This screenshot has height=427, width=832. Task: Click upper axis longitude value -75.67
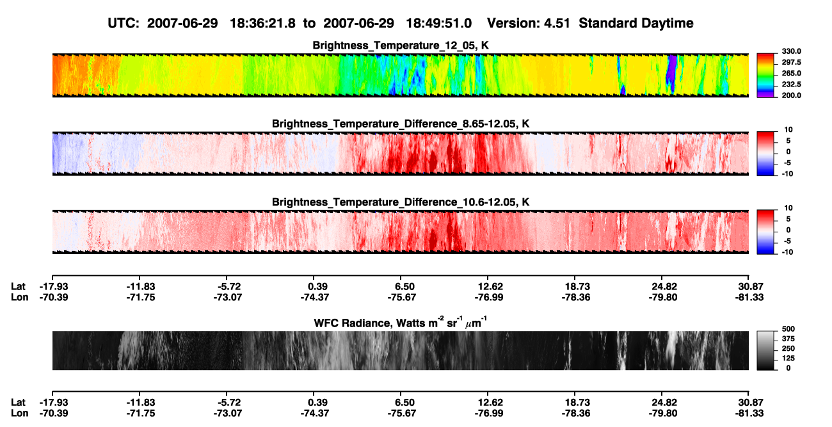pos(401,297)
